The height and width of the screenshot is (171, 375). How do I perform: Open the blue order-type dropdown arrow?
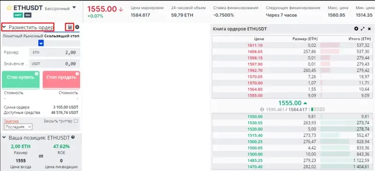[x=41, y=43]
